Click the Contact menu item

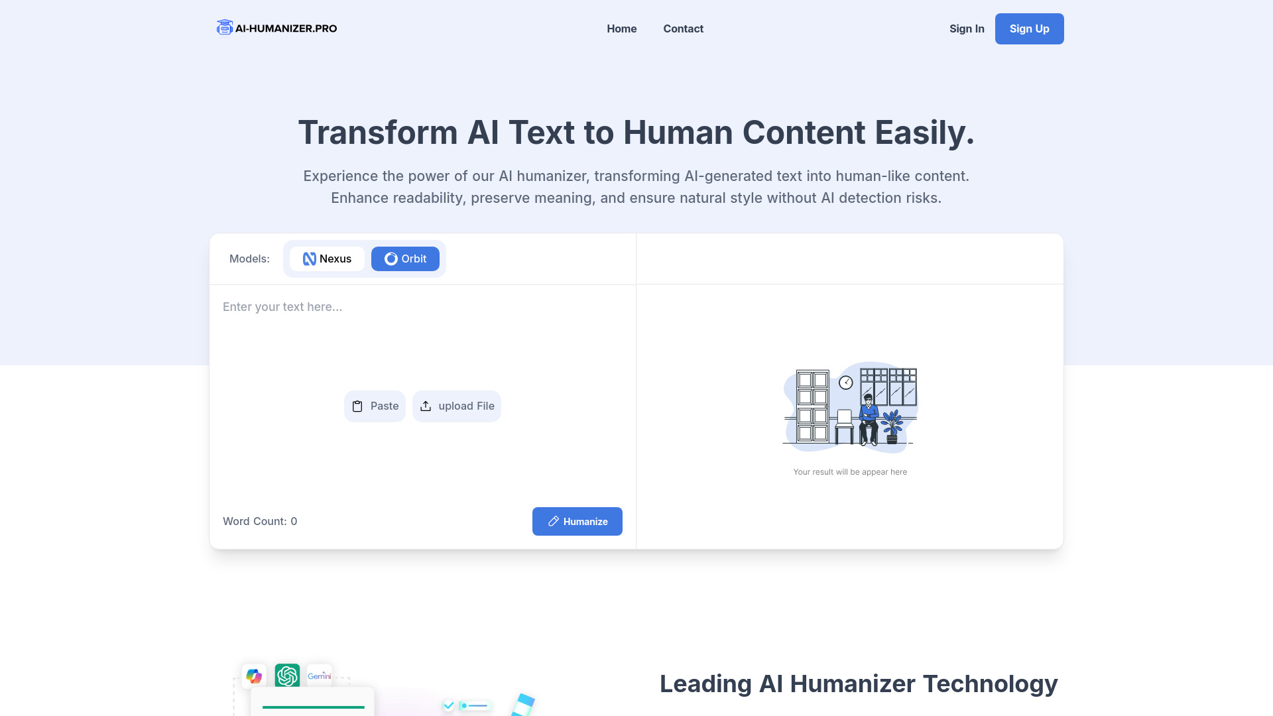click(x=684, y=29)
